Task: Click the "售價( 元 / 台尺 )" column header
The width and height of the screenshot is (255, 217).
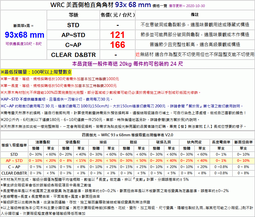Action: [117, 15]
